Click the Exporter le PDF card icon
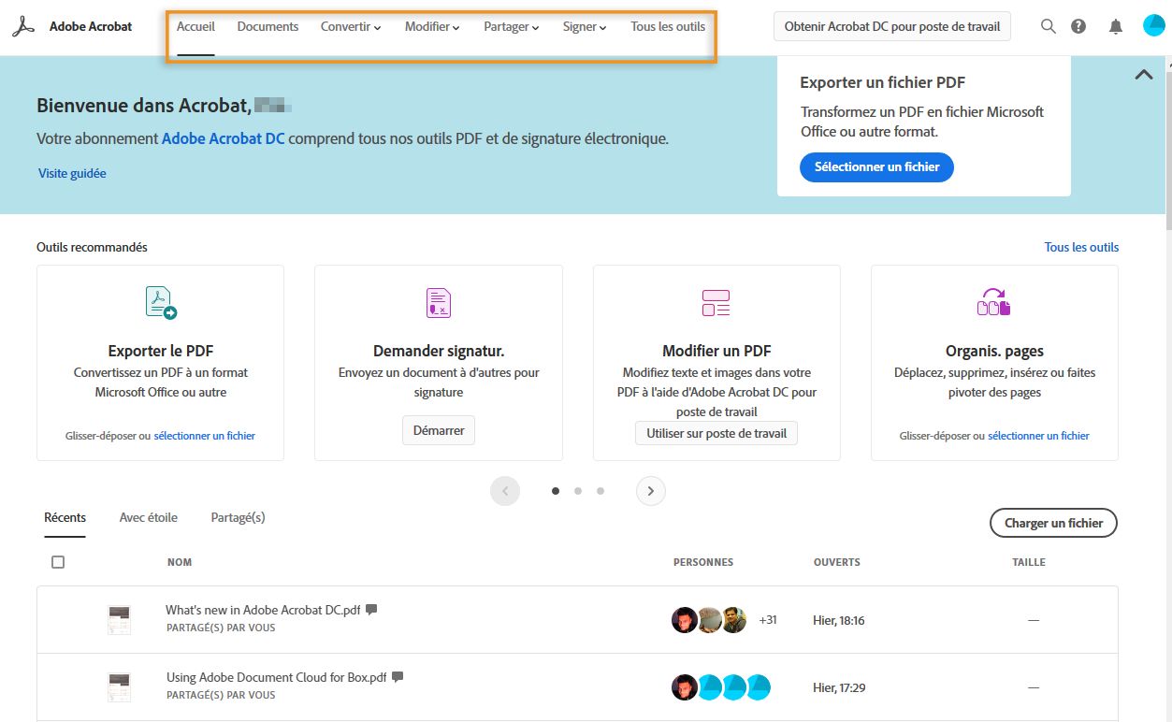Viewport: 1172px width, 722px height. 161,303
